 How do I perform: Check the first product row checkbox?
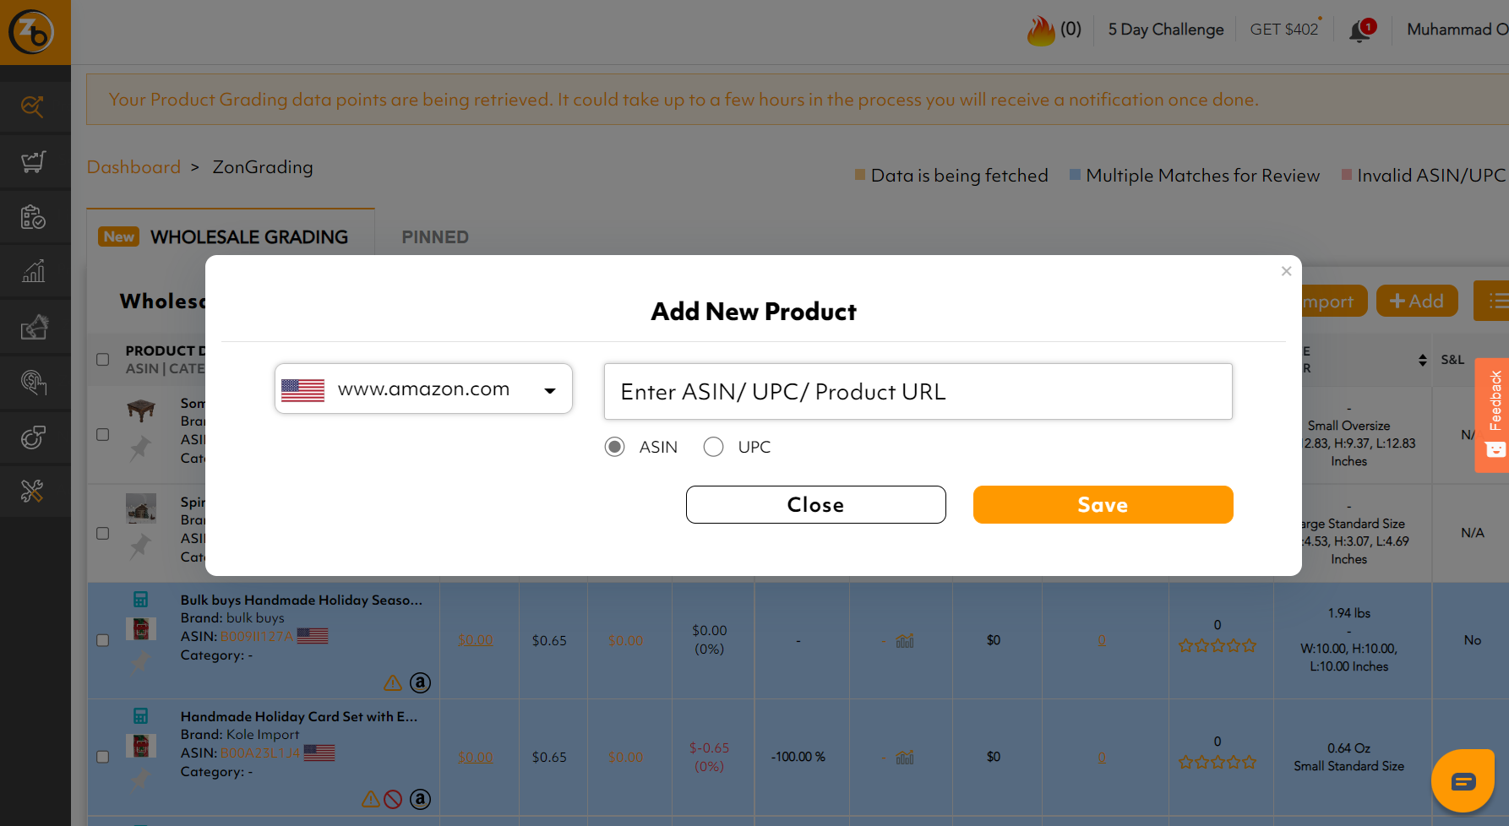[x=103, y=435]
